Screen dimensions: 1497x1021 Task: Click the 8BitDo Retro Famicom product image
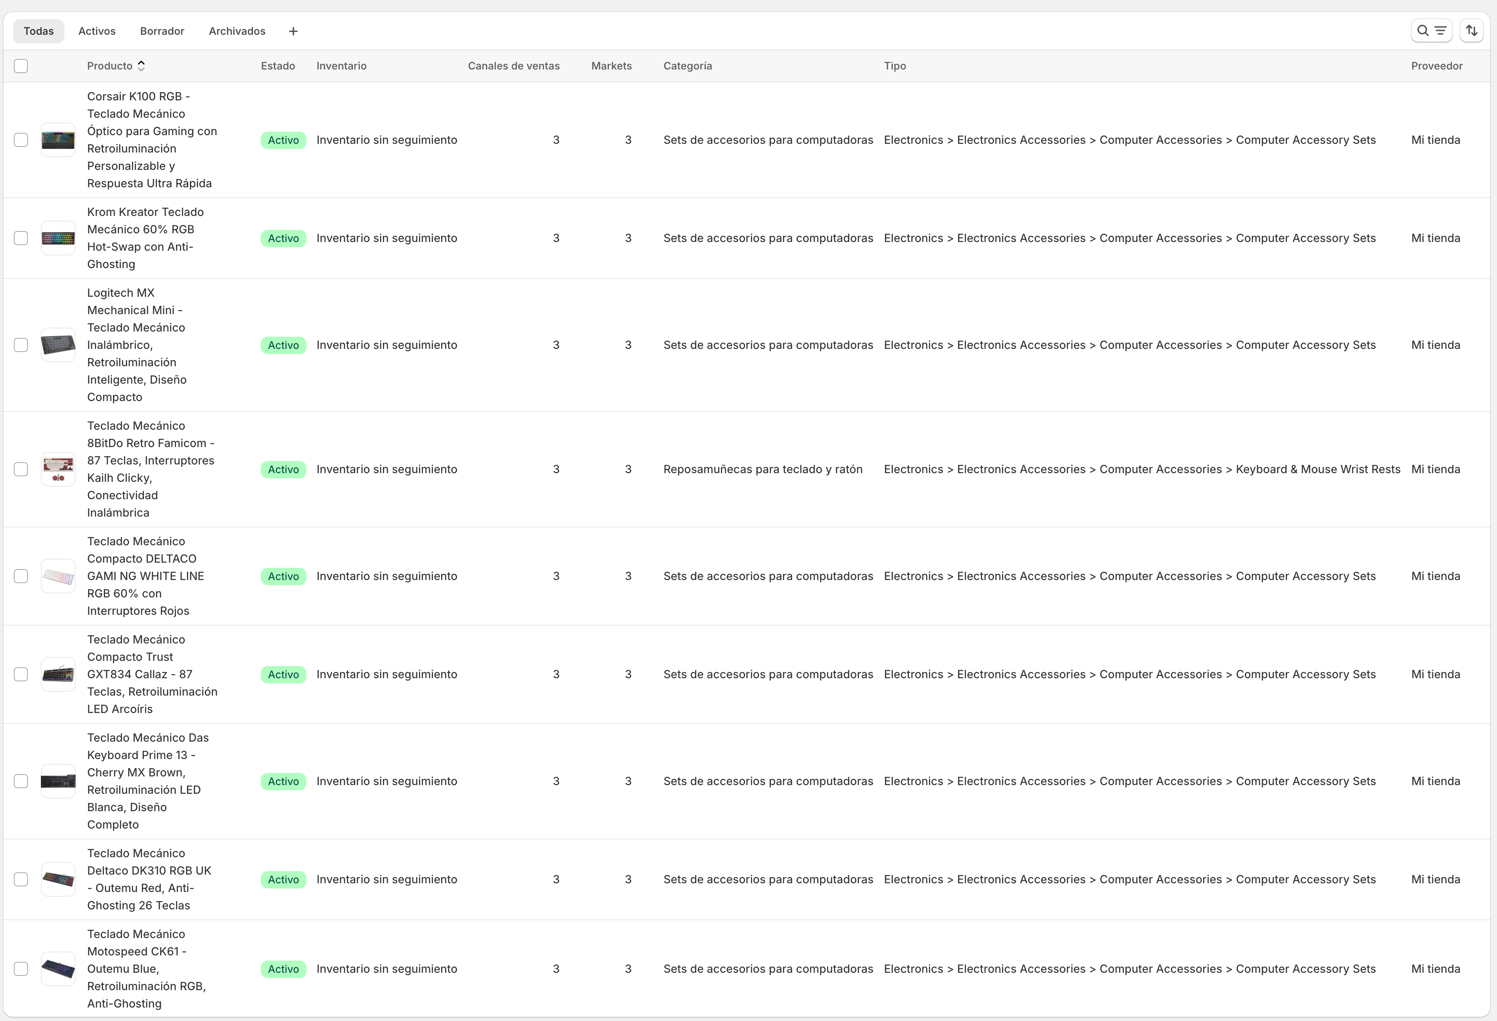pyautogui.click(x=58, y=469)
